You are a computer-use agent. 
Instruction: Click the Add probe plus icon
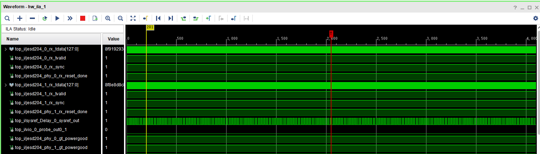pyautogui.click(x=20, y=18)
